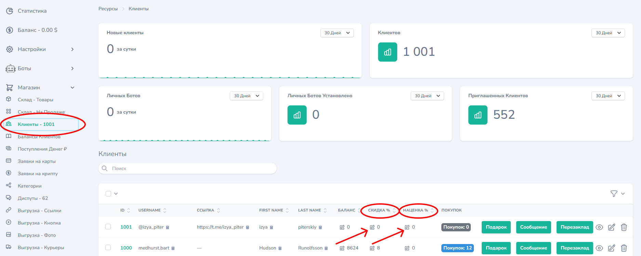641x256 pixels.
Task: Edit the balance 8624 of client 1000
Action: 342,248
